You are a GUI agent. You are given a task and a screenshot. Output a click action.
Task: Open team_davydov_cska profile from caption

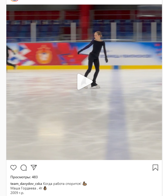(x=26, y=184)
